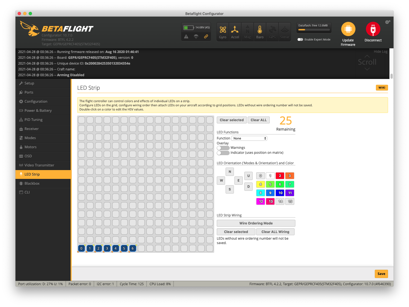The width and height of the screenshot is (409, 307).
Task: Open the Receiver tab
Action: 43,129
